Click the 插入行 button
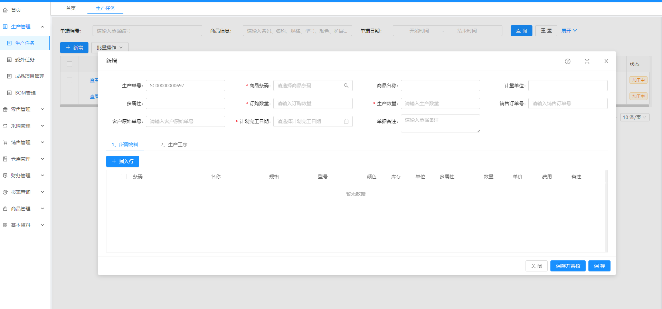662x309 pixels. pos(123,161)
